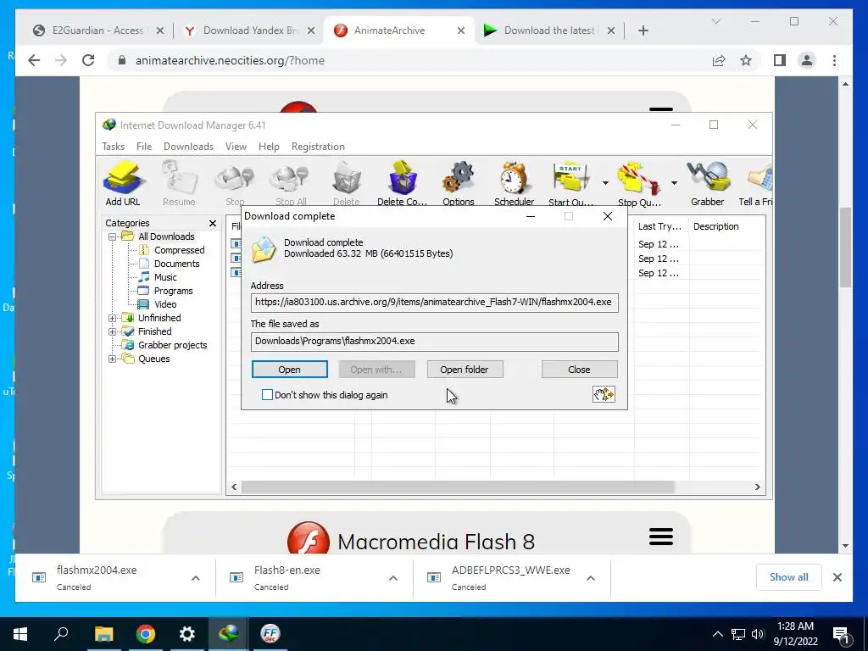The width and height of the screenshot is (868, 651).
Task: Click the file saved as path field
Action: tap(435, 342)
